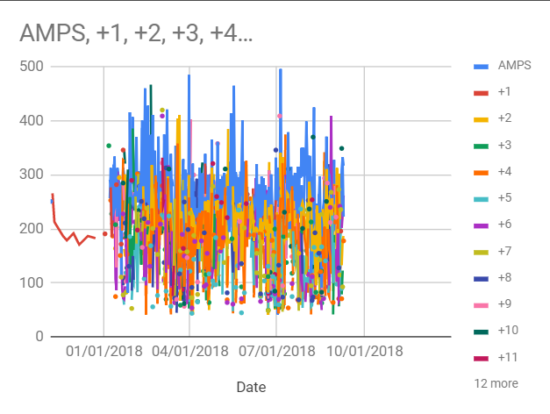This screenshot has height=414, width=550.
Task: Click the blue AMPS legend color swatch
Action: point(481,66)
